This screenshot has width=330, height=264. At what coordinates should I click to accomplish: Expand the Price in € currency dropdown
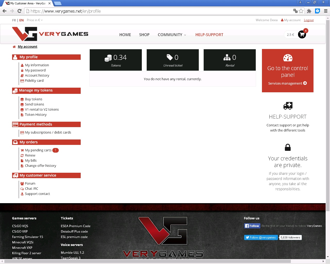35,20
